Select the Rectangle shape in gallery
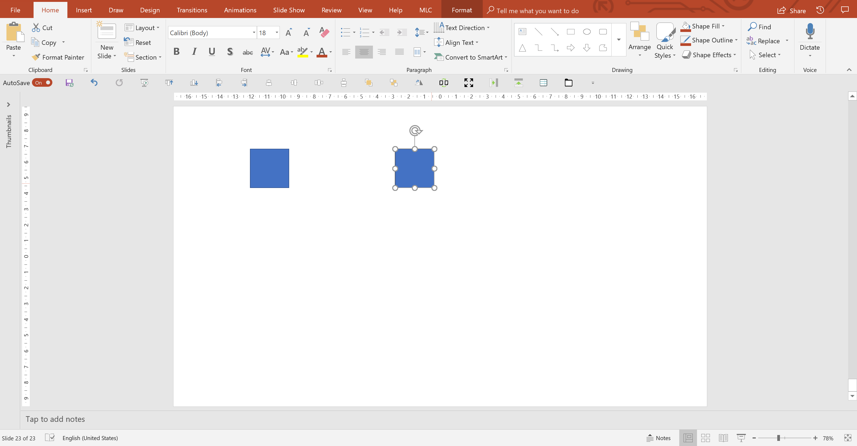Image resolution: width=857 pixels, height=446 pixels. [x=571, y=32]
